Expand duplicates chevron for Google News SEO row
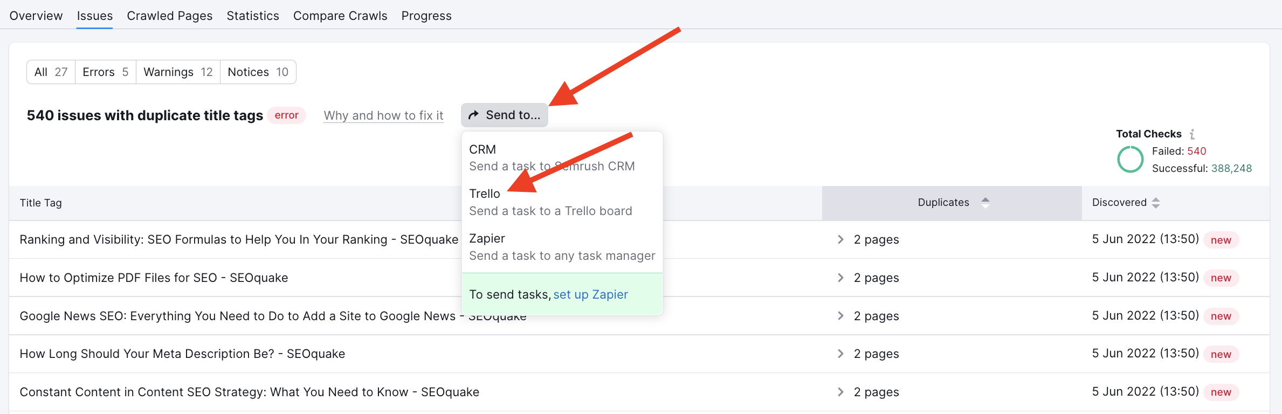Screen dimensions: 1282x414 pos(840,316)
